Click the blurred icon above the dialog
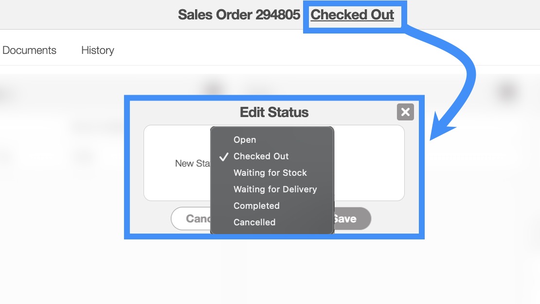This screenshot has width=540, height=304. [x=213, y=88]
